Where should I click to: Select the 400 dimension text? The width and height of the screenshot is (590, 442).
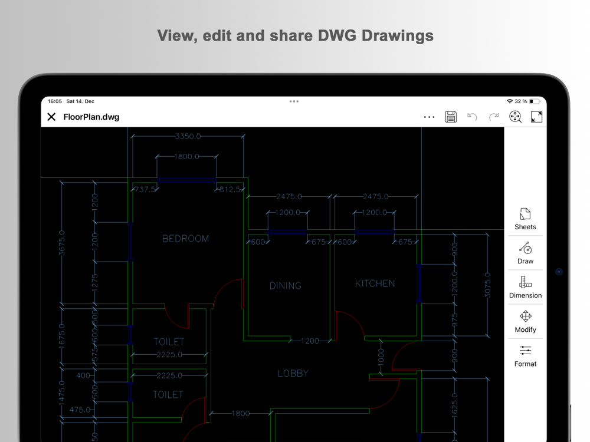tap(83, 375)
